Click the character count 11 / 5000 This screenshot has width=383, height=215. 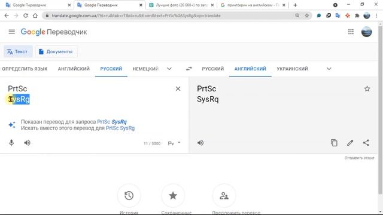coord(152,143)
